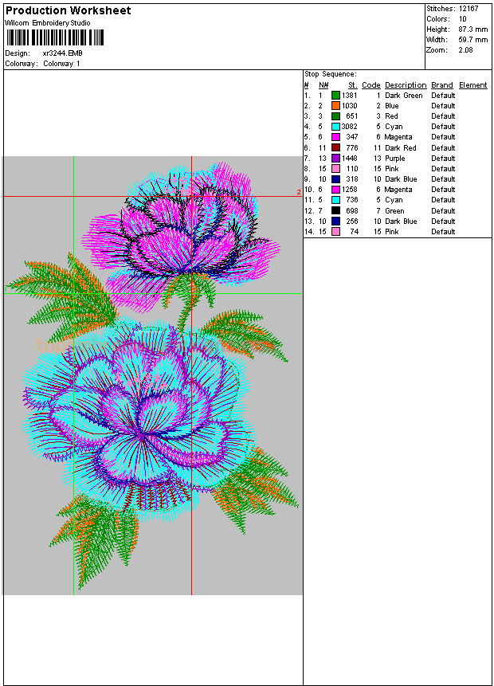Click the 'Dark Blue' description in stop 13

point(401,221)
